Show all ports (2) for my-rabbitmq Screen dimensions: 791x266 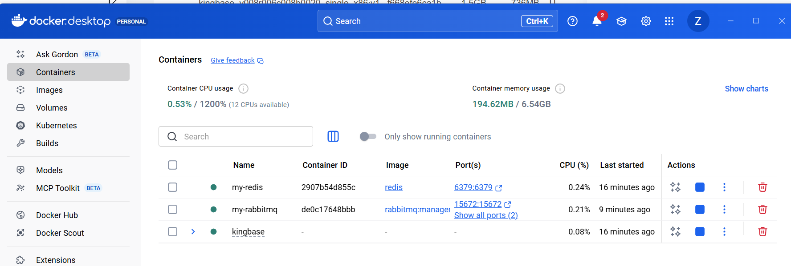[x=486, y=215]
